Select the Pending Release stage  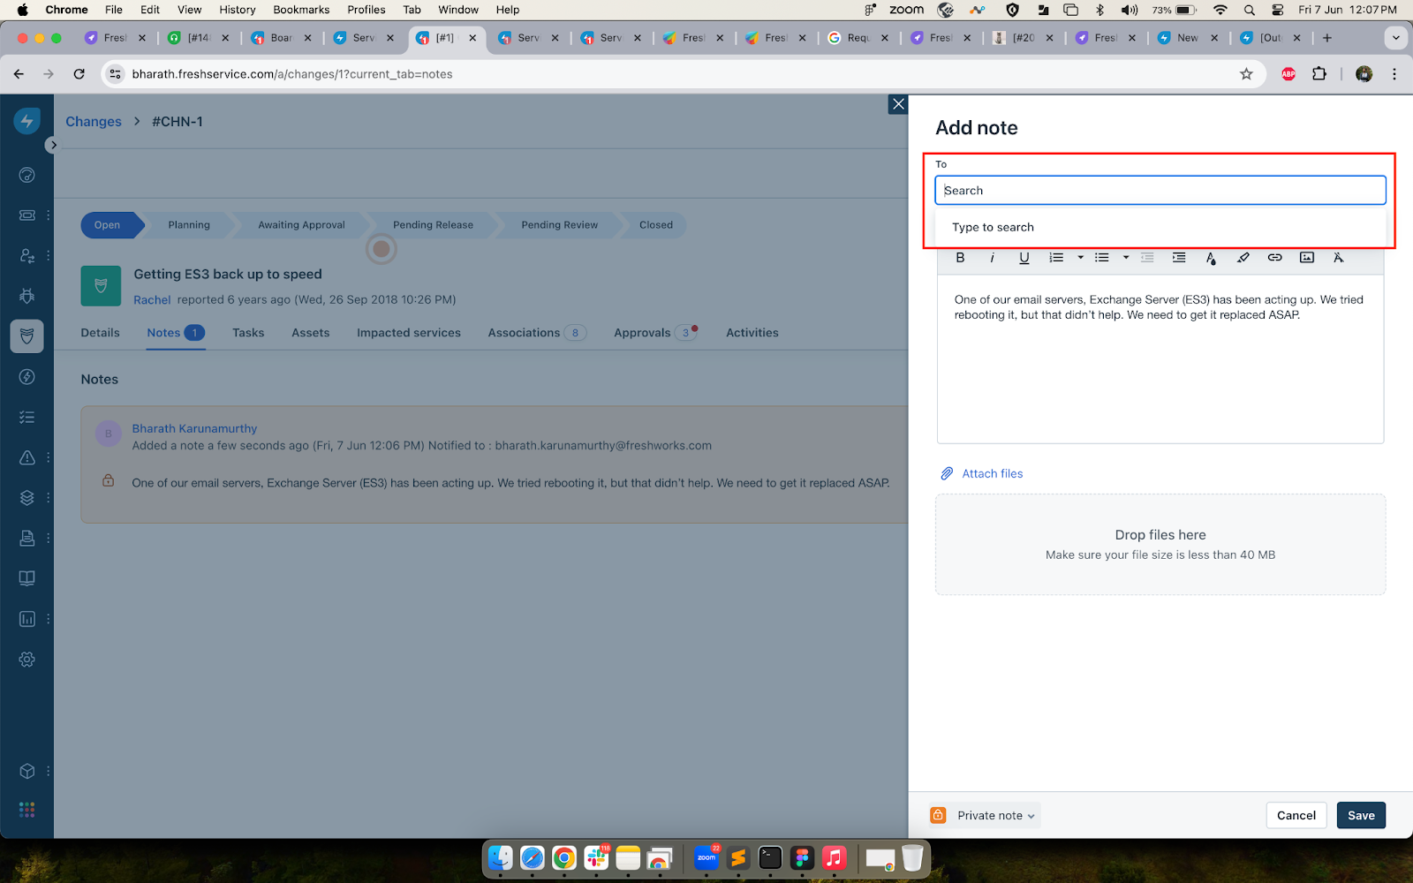pos(433,225)
